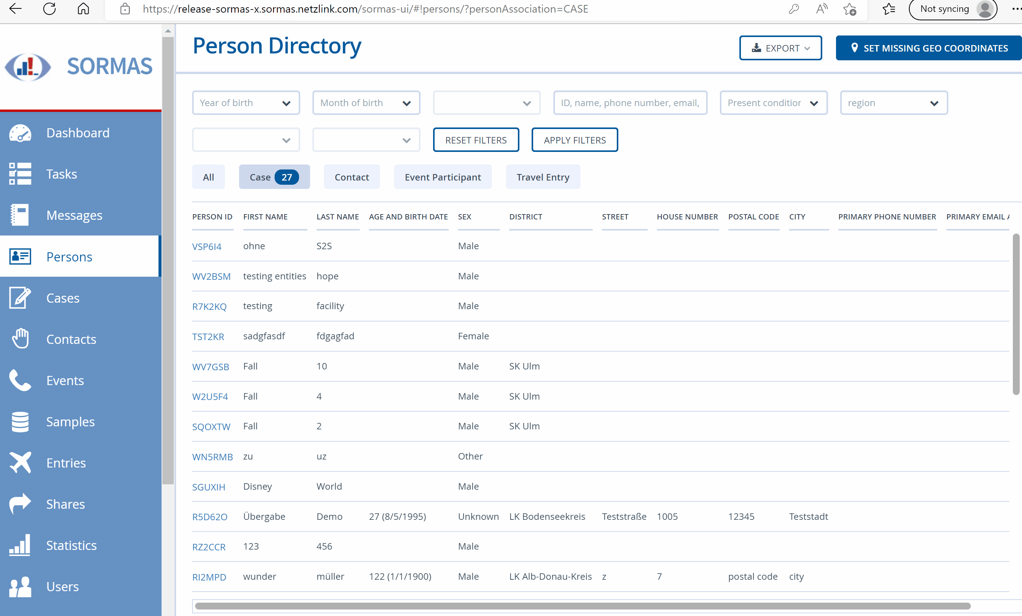Click the Entries airplane icon

click(x=20, y=463)
